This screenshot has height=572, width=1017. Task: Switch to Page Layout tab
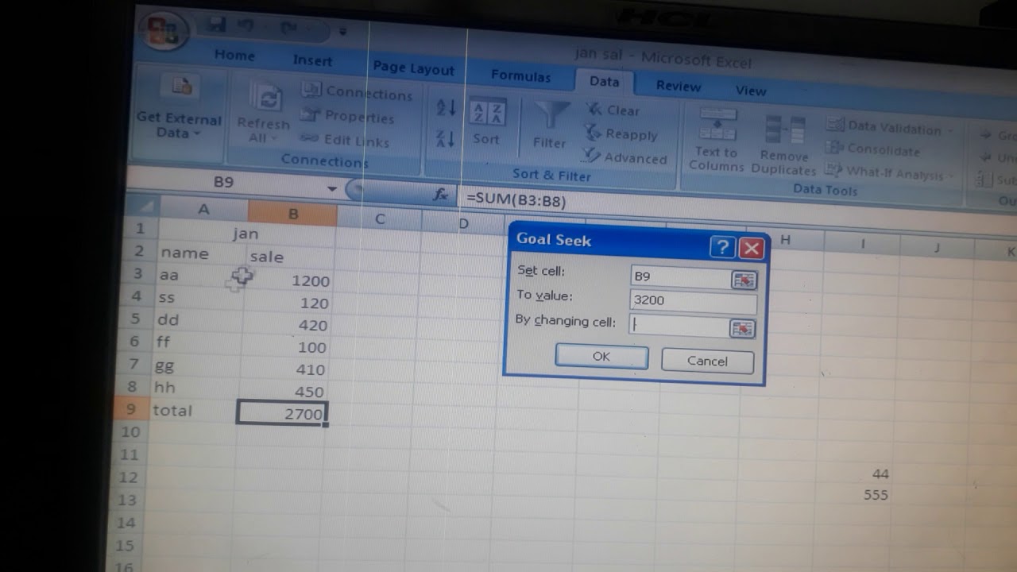point(413,68)
